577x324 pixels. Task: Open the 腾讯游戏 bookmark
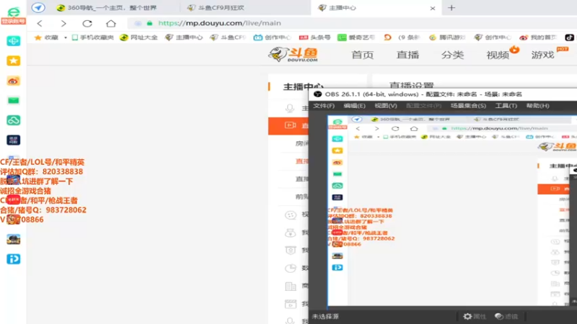point(447,37)
